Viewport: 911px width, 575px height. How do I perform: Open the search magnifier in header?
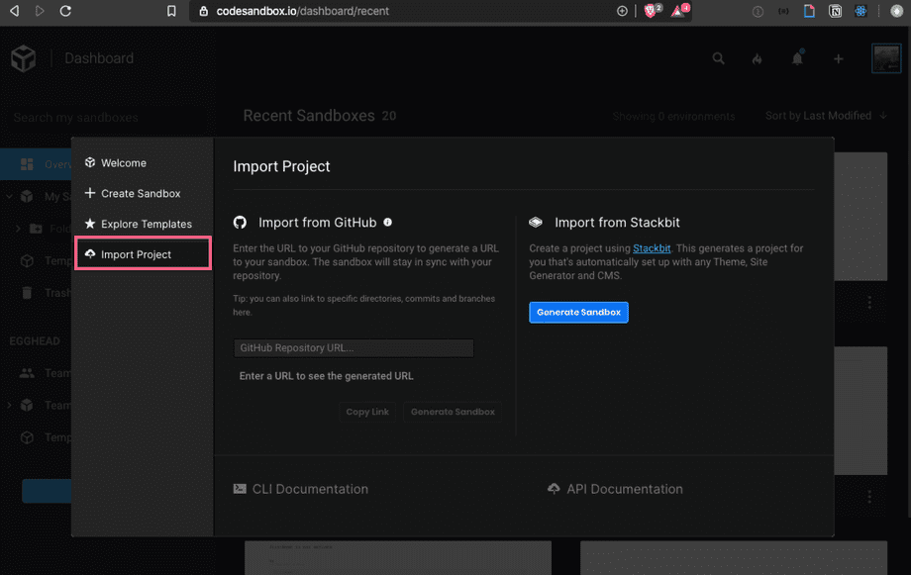(719, 58)
